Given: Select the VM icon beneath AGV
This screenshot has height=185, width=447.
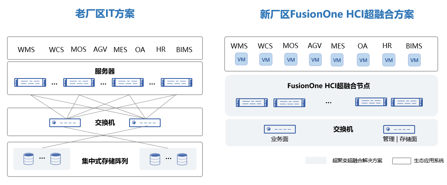Looking at the screenshot, I should [x=315, y=59].
